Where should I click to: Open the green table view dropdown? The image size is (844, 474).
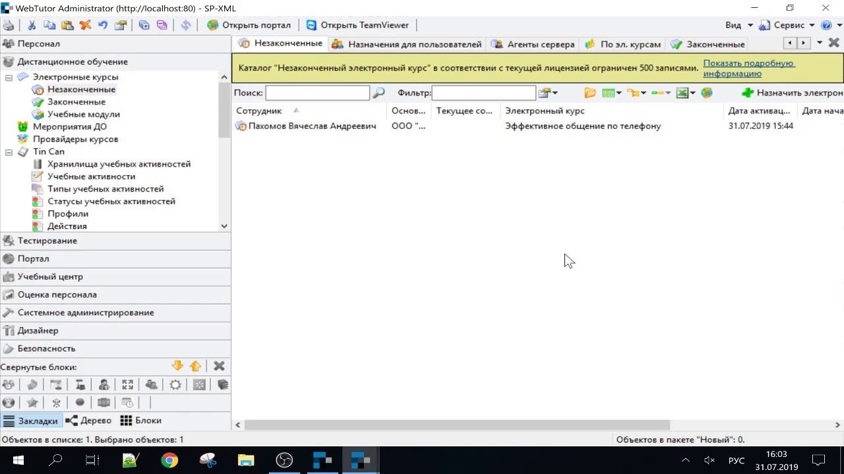[x=612, y=93]
